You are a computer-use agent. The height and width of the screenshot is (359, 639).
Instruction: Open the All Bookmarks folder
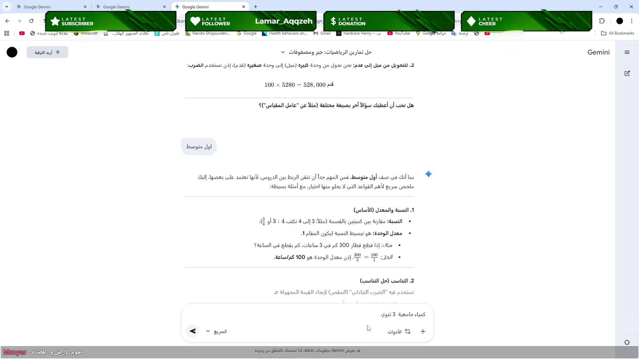pyautogui.click(x=618, y=33)
